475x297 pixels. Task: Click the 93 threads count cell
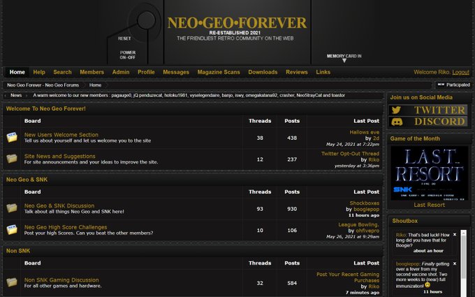click(260, 209)
